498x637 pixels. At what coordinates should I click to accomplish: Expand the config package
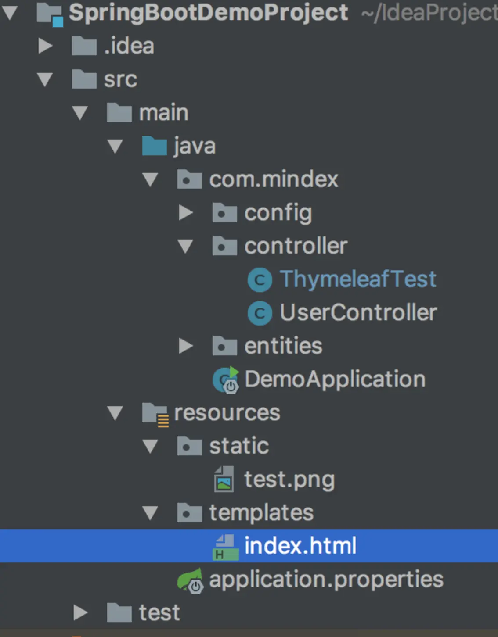click(x=186, y=213)
